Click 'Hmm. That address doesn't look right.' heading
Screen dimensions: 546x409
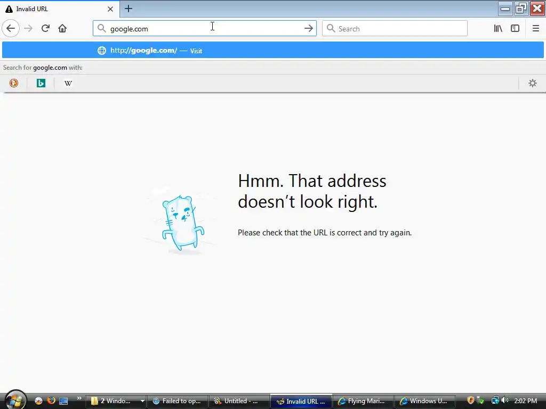coord(312,191)
